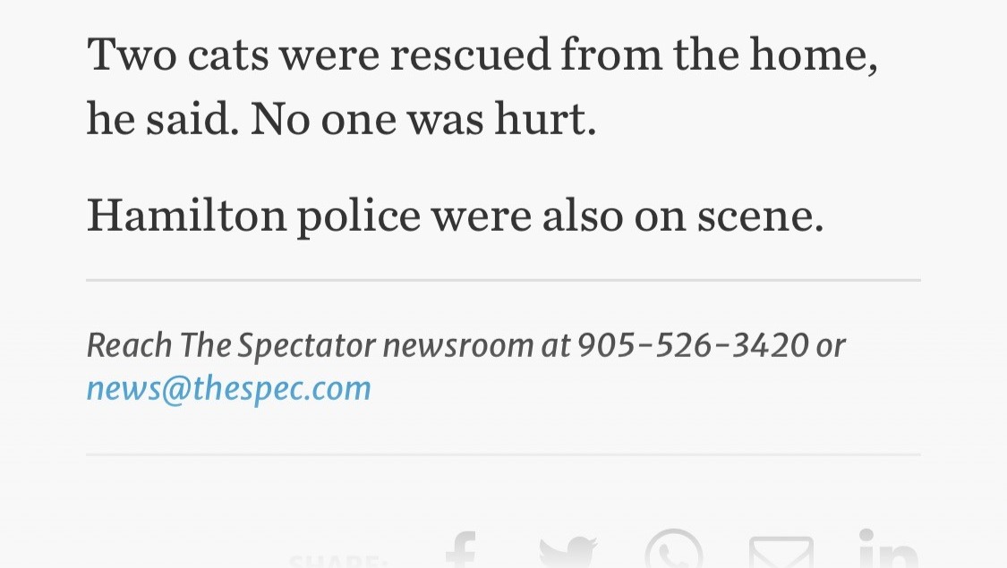Share the article on Facebook
Screen dimensions: 1007x568
(x=461, y=549)
